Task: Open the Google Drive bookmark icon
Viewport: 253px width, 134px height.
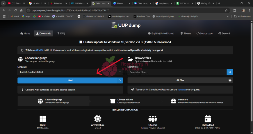Action: tap(34, 17)
